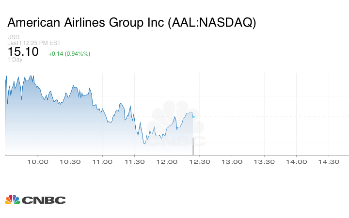
Task: Click the 14:00 time axis label
Action: pyautogui.click(x=296, y=162)
